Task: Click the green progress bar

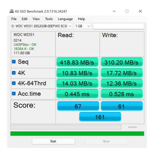Action: pyautogui.click(x=77, y=134)
